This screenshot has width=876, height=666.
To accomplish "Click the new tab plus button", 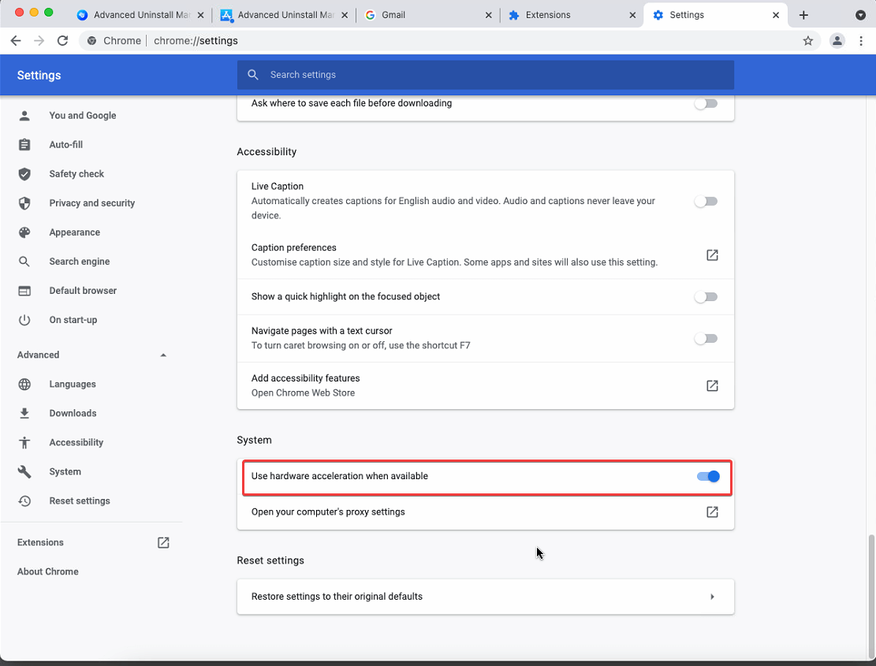I will tap(803, 15).
